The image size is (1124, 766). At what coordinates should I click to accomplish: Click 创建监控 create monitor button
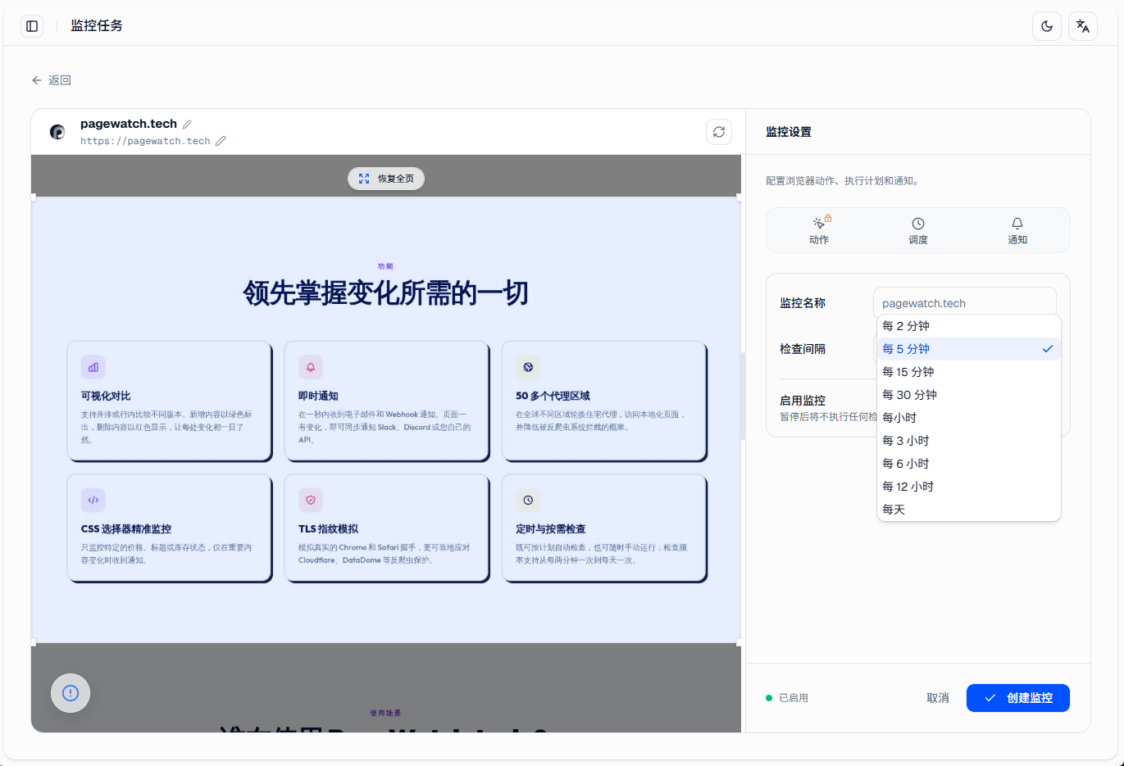(x=1018, y=698)
